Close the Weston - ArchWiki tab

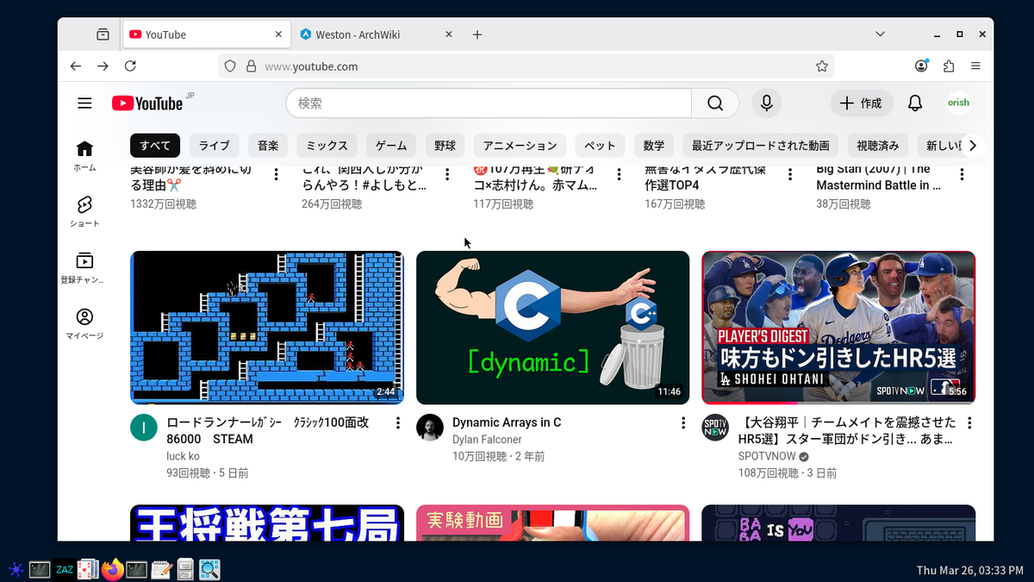pyautogui.click(x=448, y=34)
